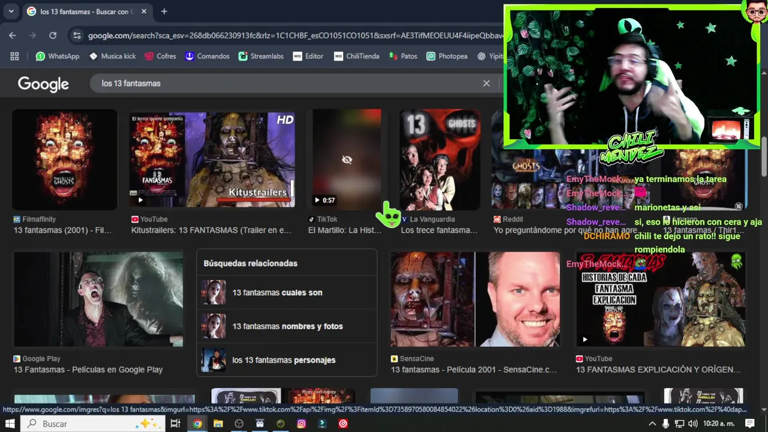The height and width of the screenshot is (432, 768).
Task: Open the ChiliTienda bookmark
Action: coord(356,56)
